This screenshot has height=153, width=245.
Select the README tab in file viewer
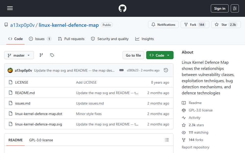click(16, 140)
